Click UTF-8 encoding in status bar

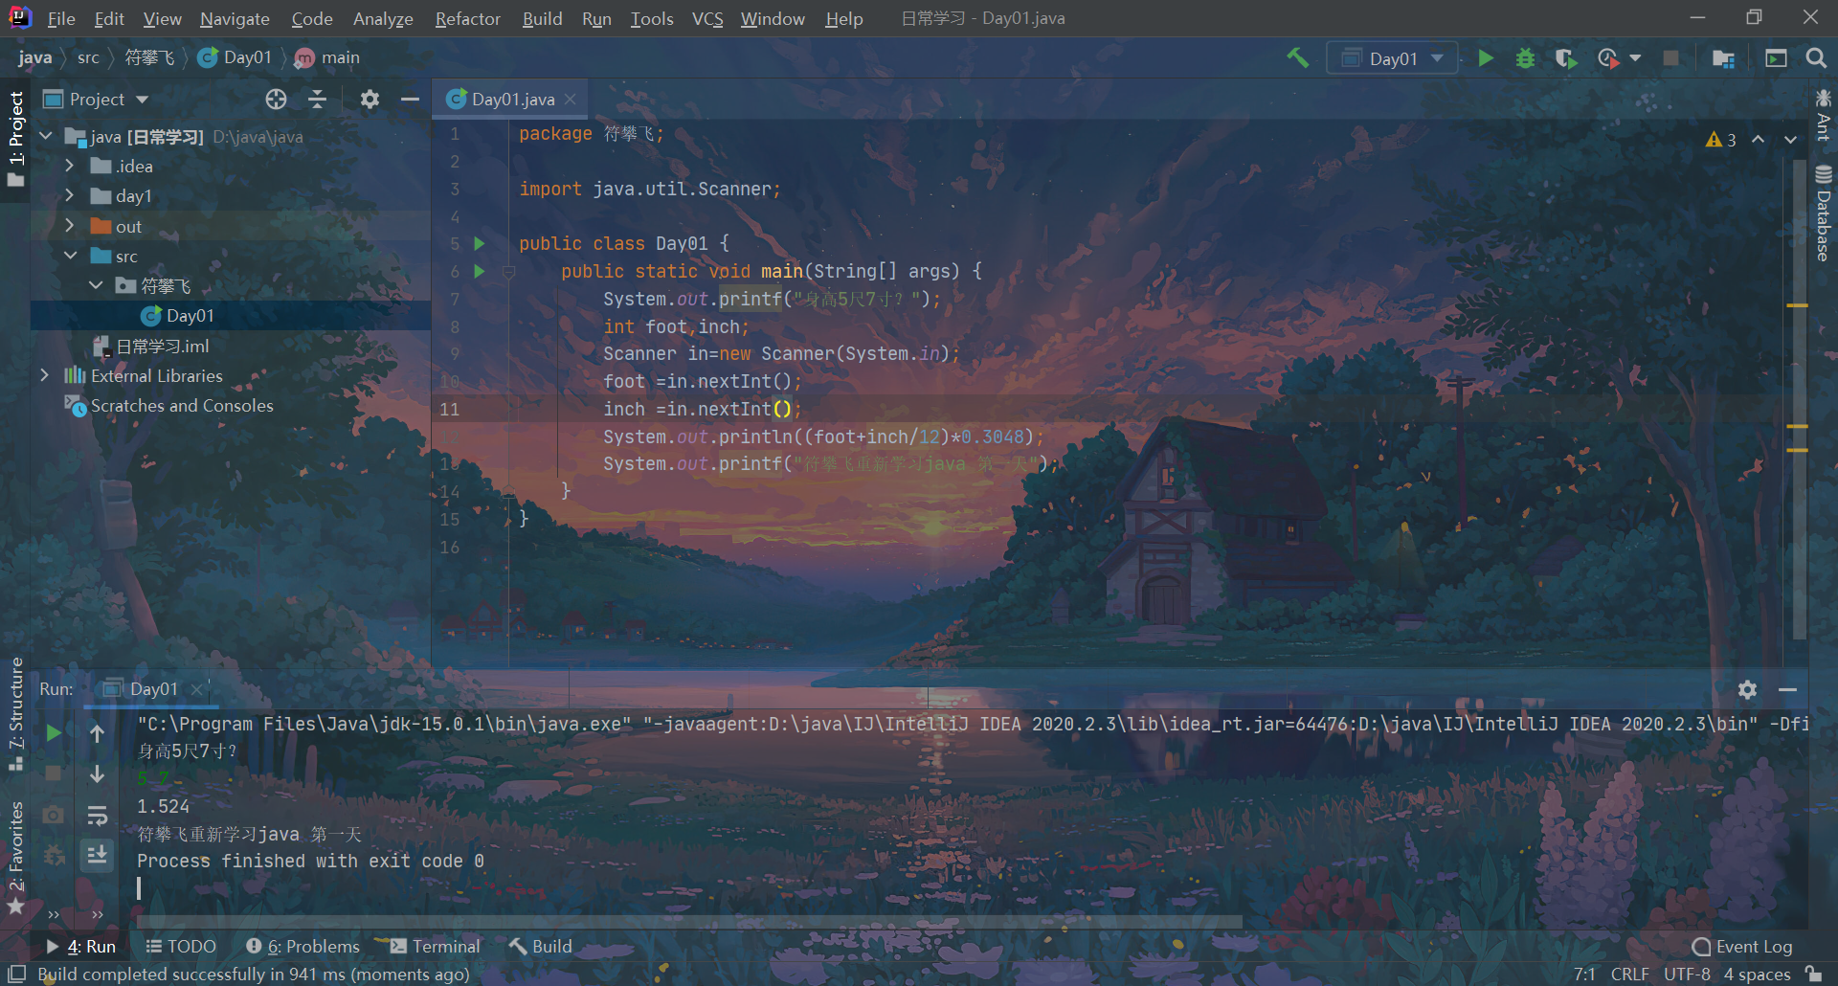[x=1687, y=974]
